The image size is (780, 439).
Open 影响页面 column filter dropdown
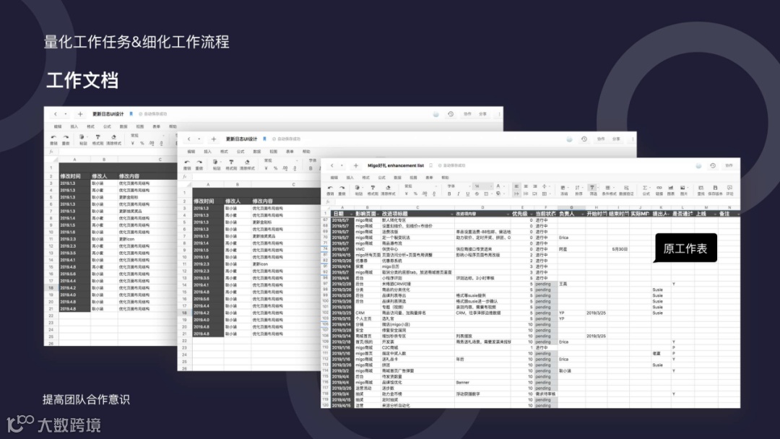(x=378, y=214)
